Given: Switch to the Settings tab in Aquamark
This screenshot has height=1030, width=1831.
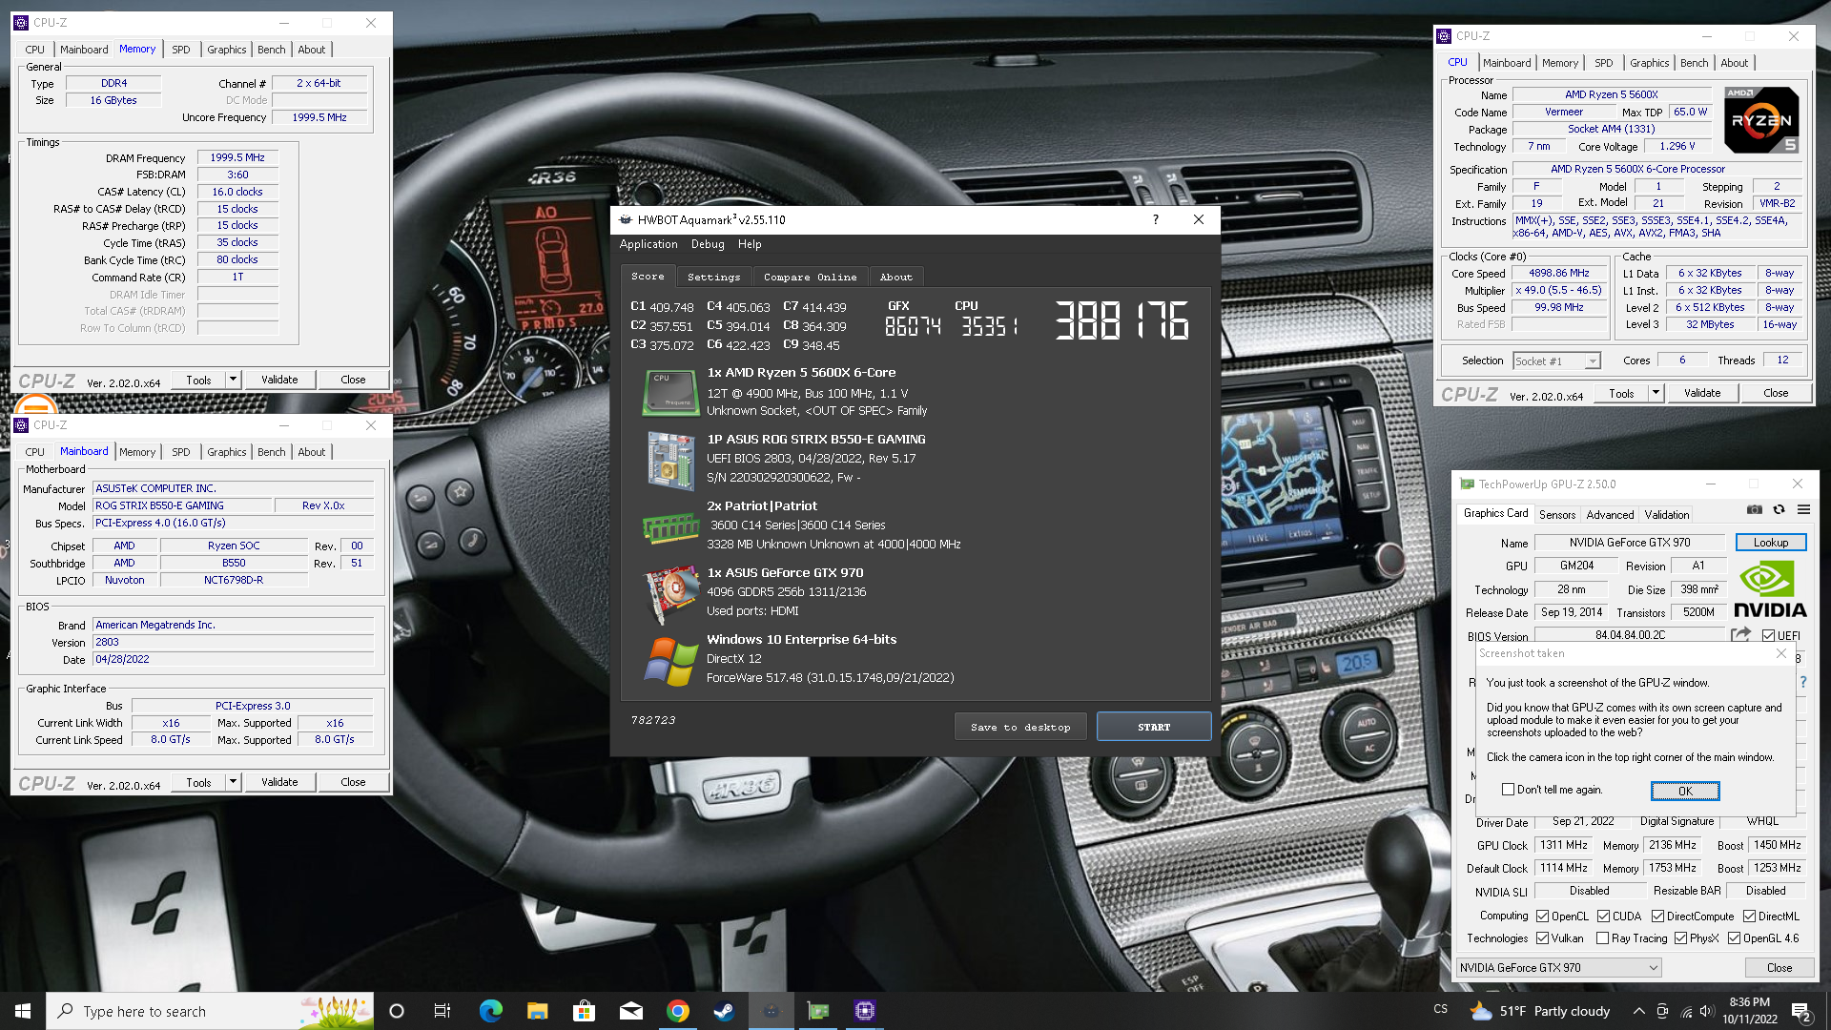Looking at the screenshot, I should (713, 277).
